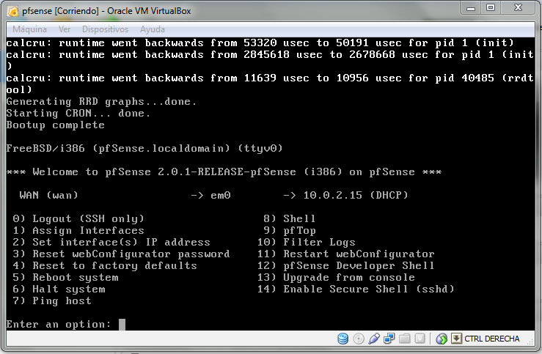This screenshot has height=354, width=542.
Task: Open the Dispositivos menu
Action: point(105,29)
